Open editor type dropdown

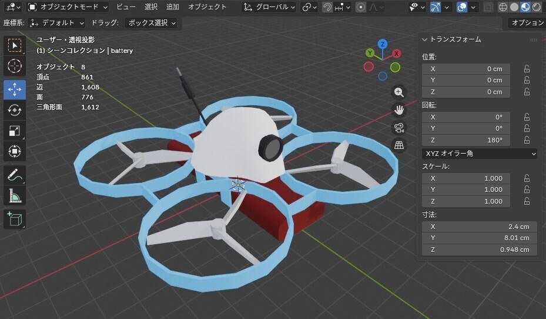tap(14, 7)
